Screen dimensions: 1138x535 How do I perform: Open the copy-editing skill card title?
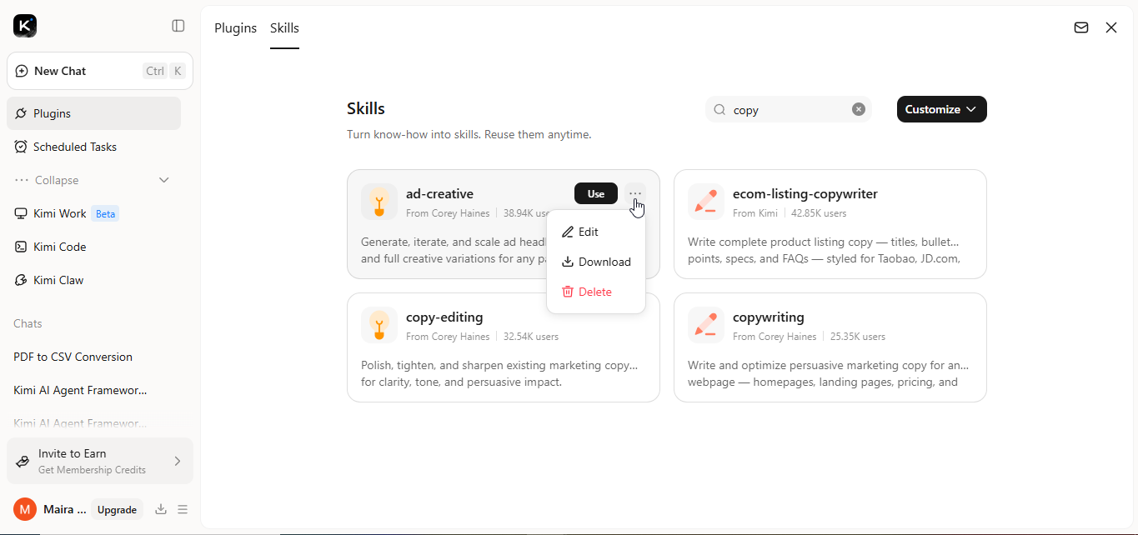click(x=444, y=317)
